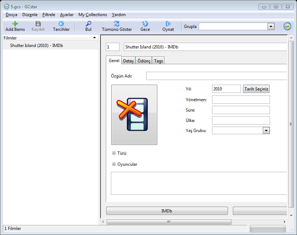Open the My Collections menu
Viewport: 297px width, 235px height.
tap(93, 15)
